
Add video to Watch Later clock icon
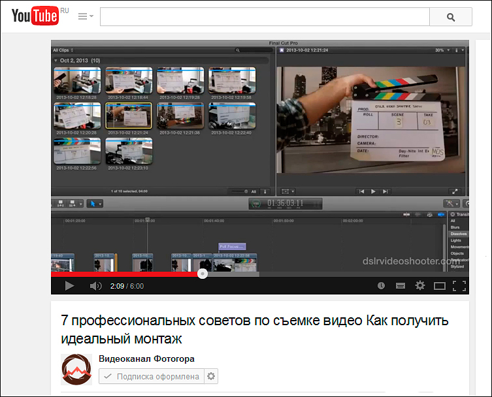click(x=381, y=286)
